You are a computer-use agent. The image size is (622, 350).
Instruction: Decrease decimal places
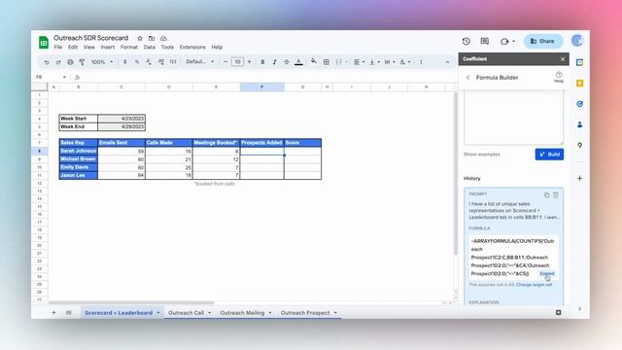click(149, 62)
